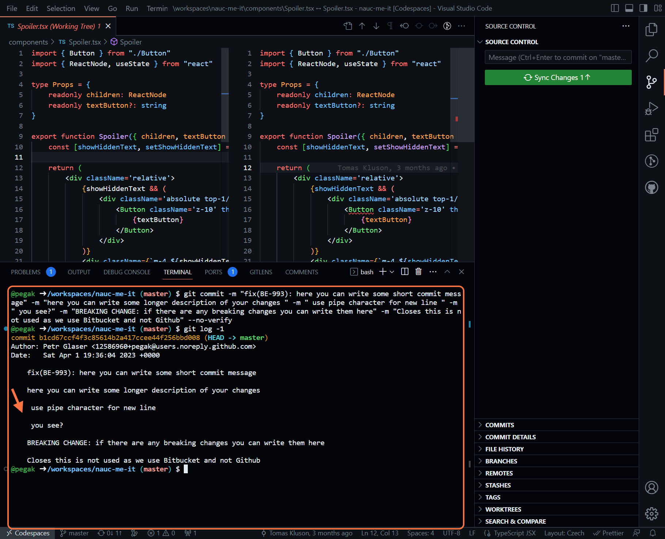Viewport: 665px width, 539px height.
Task: Toggle whitespace diff paragraph icon
Action: (390, 26)
